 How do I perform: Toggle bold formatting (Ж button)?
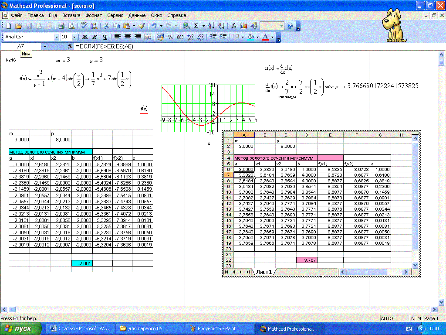tap(85, 38)
